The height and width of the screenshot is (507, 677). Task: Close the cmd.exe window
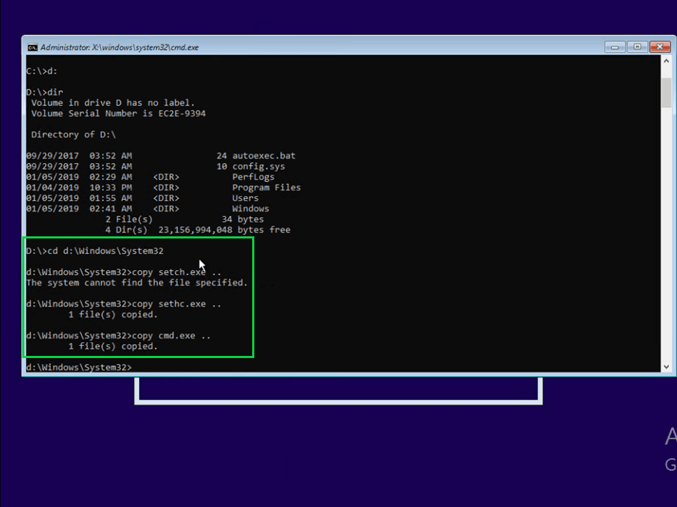pos(660,47)
